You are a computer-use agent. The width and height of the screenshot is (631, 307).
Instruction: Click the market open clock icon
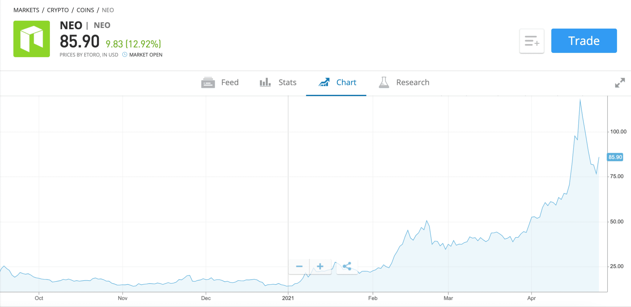click(x=125, y=55)
